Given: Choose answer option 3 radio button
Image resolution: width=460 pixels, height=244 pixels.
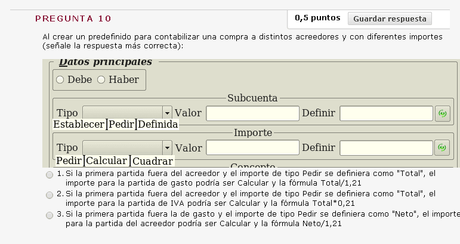Looking at the screenshot, I should (49, 215).
